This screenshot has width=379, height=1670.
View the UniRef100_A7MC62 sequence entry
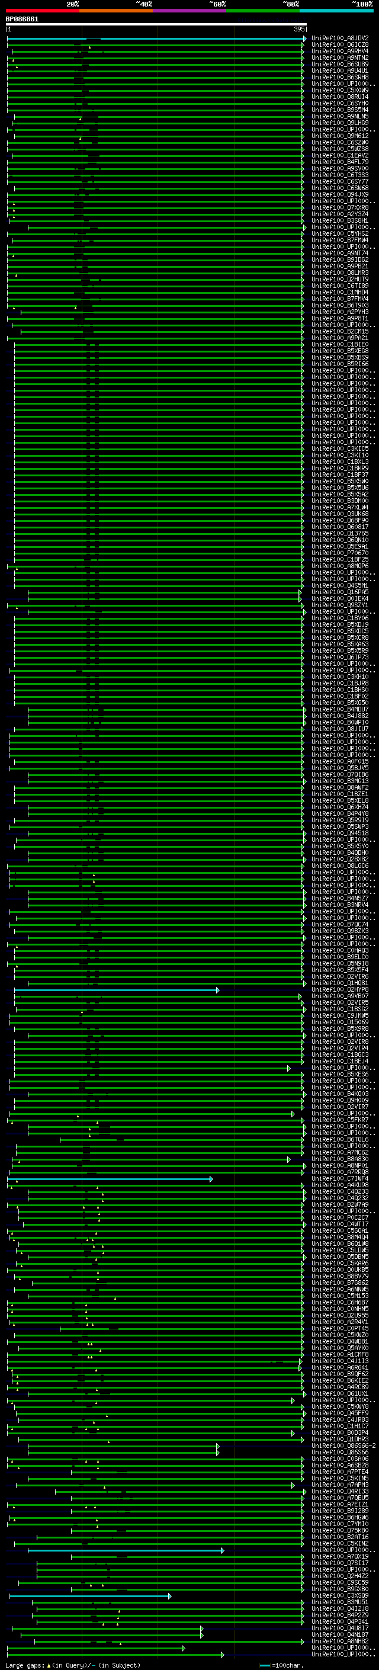(340, 1153)
